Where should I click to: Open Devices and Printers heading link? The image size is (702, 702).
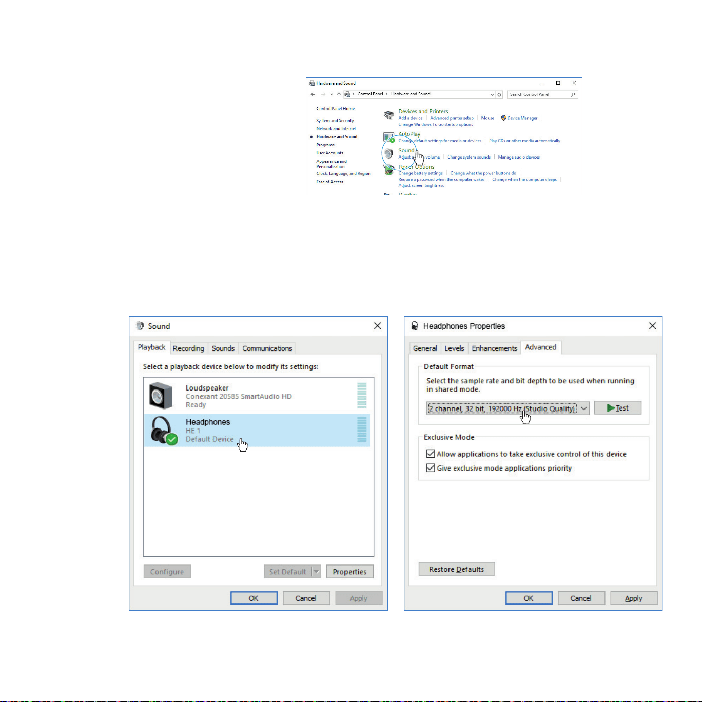coord(423,111)
